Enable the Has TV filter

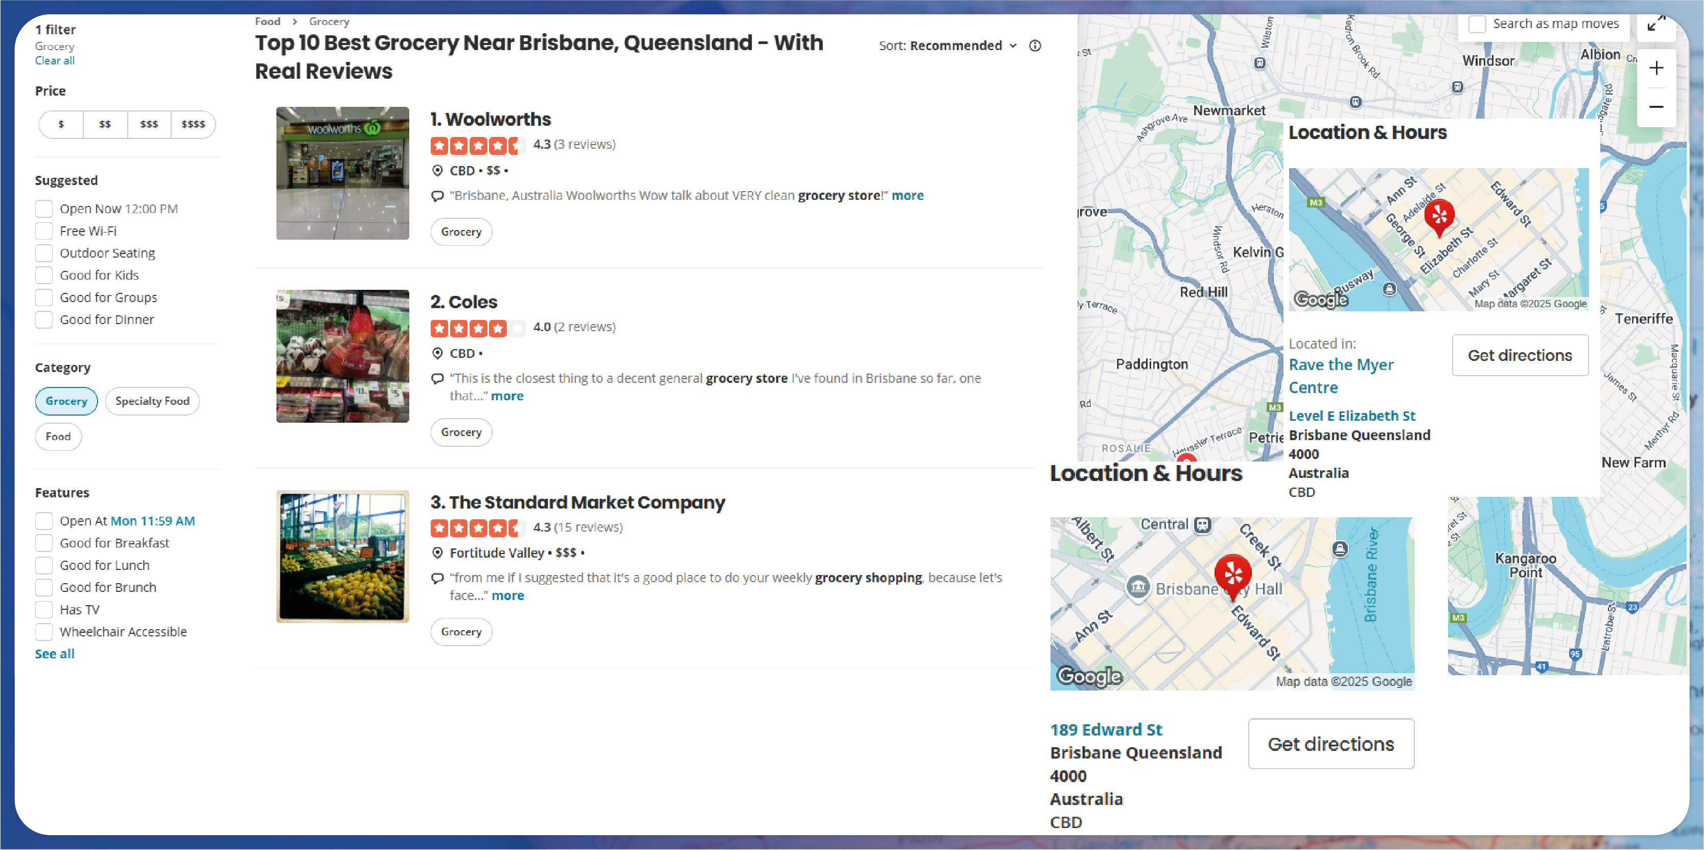tap(43, 610)
